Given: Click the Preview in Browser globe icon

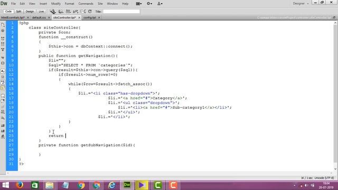Looking at the screenshot, I should [61, 12].
